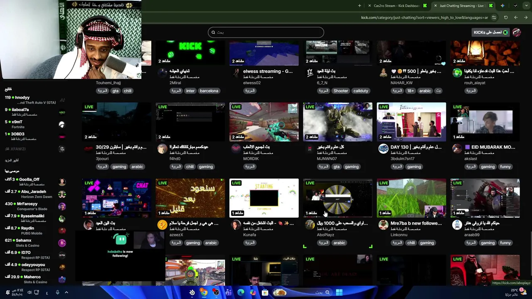Open Microsoft Teams from the taskbar
The image size is (532, 299).
(228, 293)
